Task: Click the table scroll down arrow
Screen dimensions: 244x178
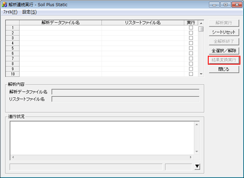Action: click(x=201, y=74)
